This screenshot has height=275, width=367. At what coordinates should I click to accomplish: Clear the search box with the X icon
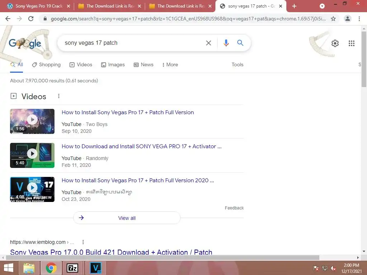(208, 43)
